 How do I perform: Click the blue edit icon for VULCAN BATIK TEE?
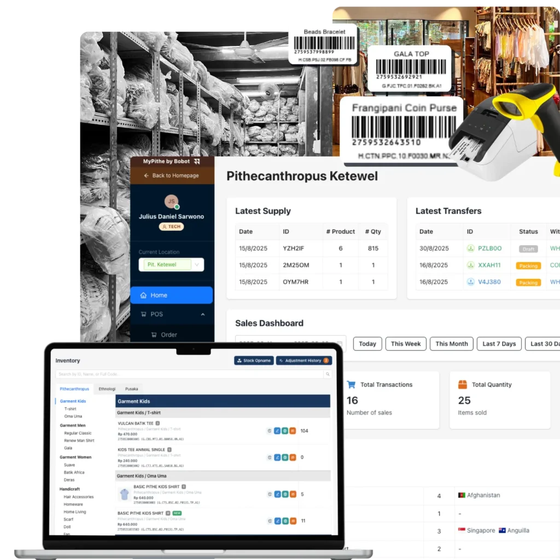pyautogui.click(x=277, y=431)
